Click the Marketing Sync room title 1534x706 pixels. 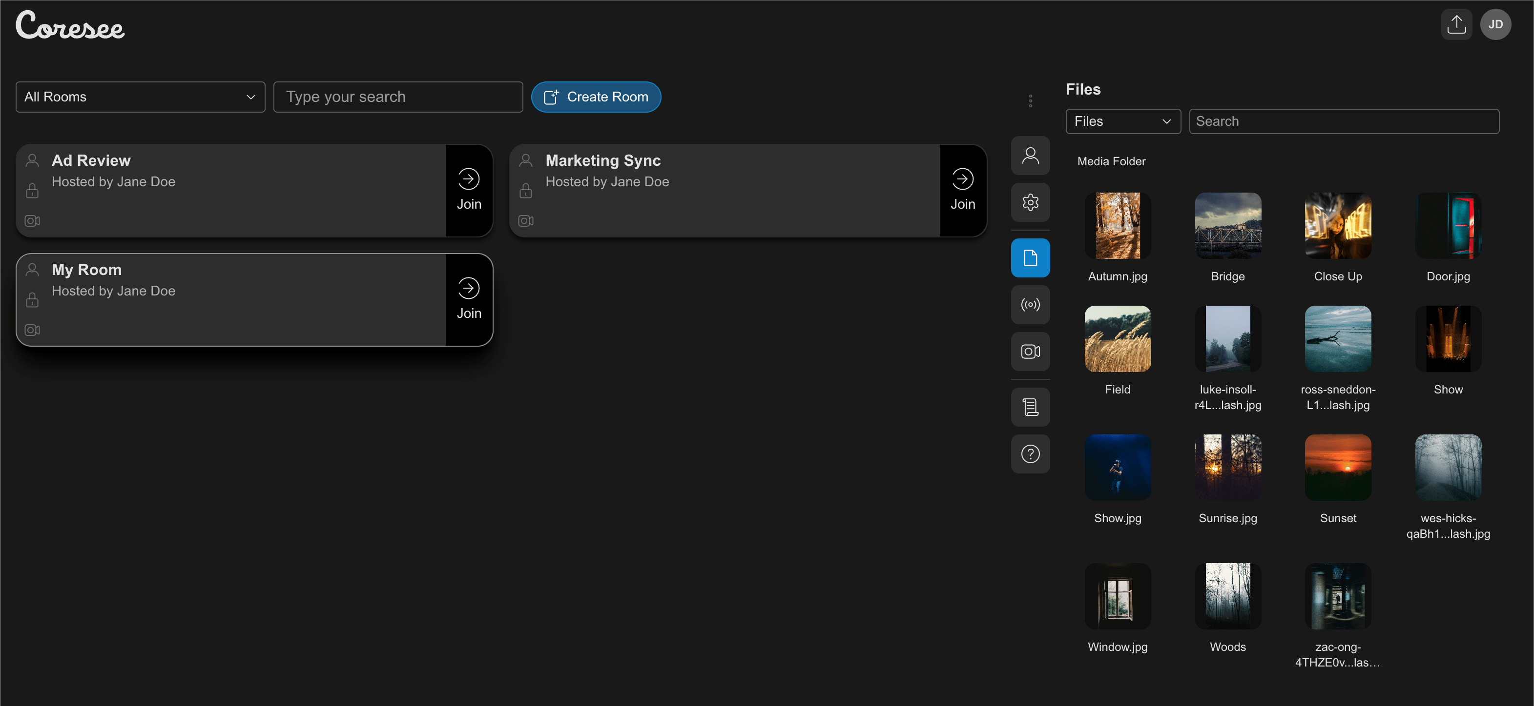(603, 160)
